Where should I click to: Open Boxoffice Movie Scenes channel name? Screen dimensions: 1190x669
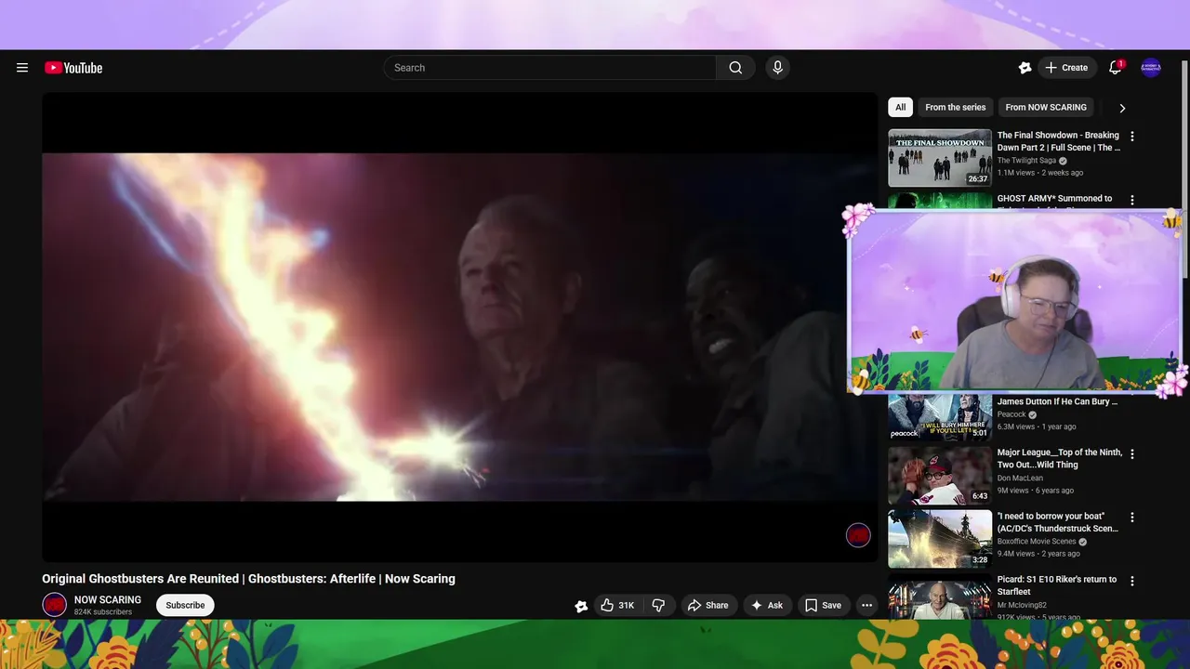pos(1037,542)
